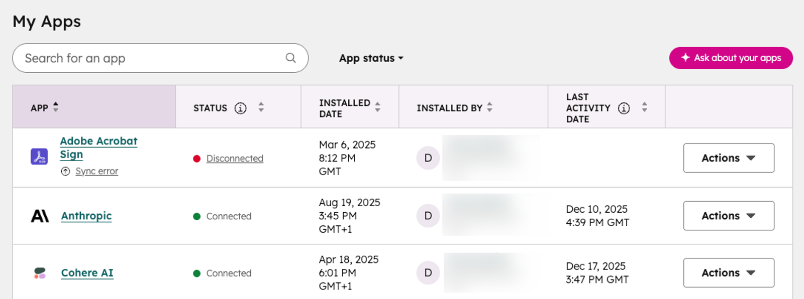Click the Cohere AI logo icon
The width and height of the screenshot is (804, 299).
[x=40, y=273]
